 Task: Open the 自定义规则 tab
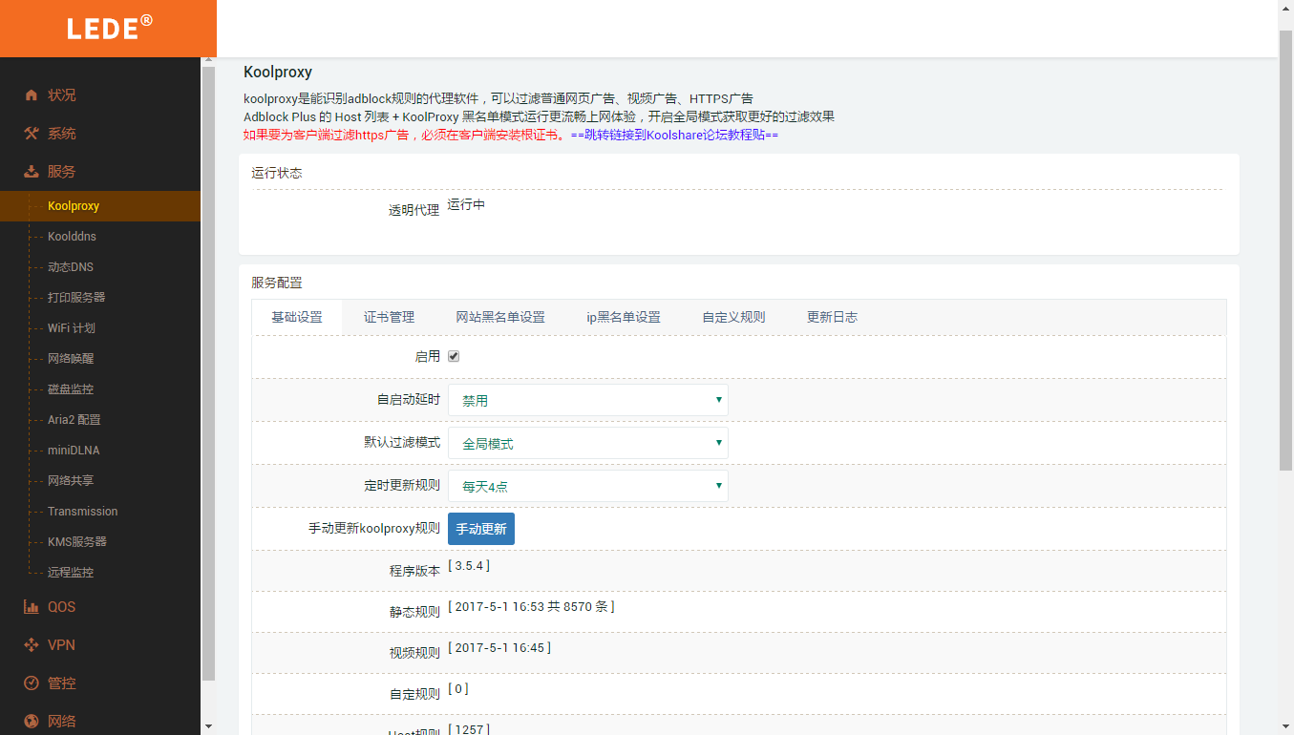click(x=733, y=317)
